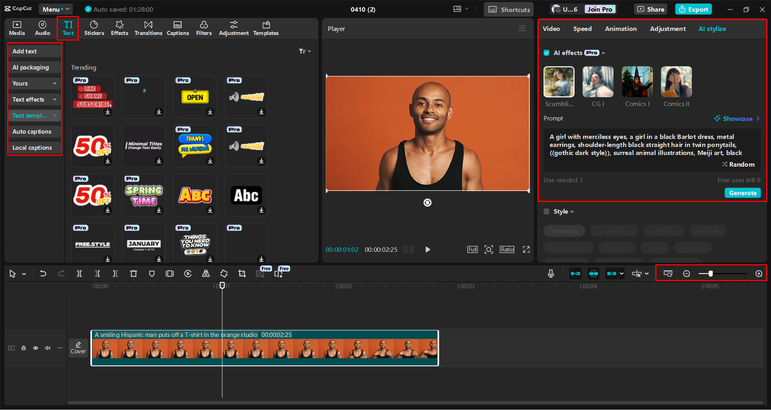Switch to the Speed tab
The height and width of the screenshot is (410, 771).
pos(582,29)
